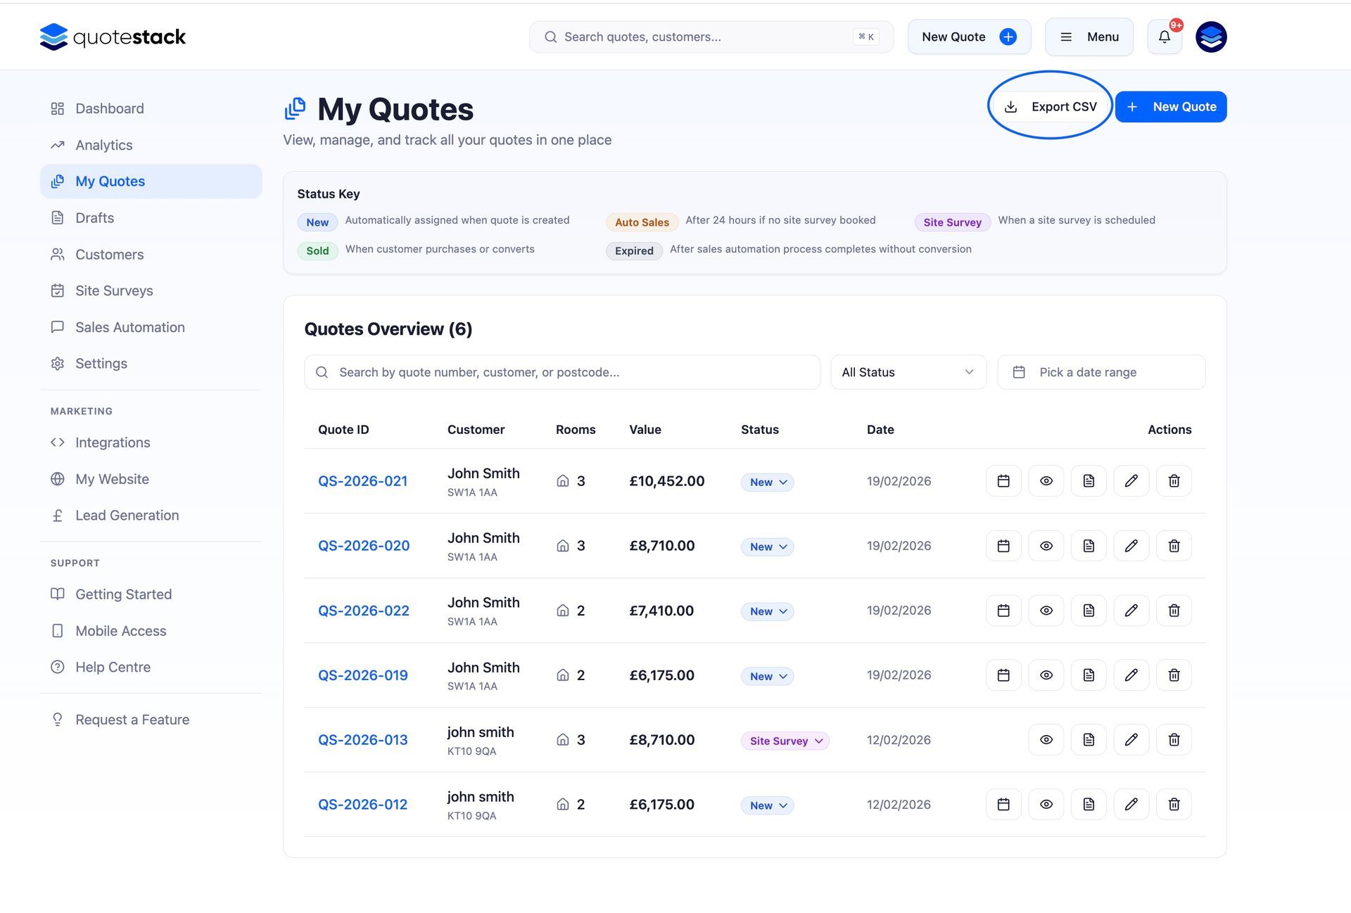
Task: Open quote link QS-2026-022
Action: click(x=363, y=611)
